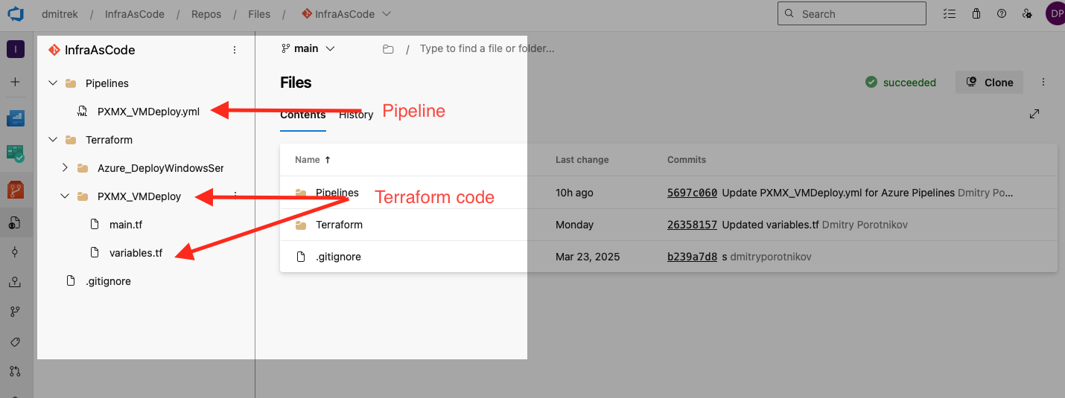Click the plus icon in left sidebar
Image resolution: width=1065 pixels, height=398 pixels.
tap(16, 82)
